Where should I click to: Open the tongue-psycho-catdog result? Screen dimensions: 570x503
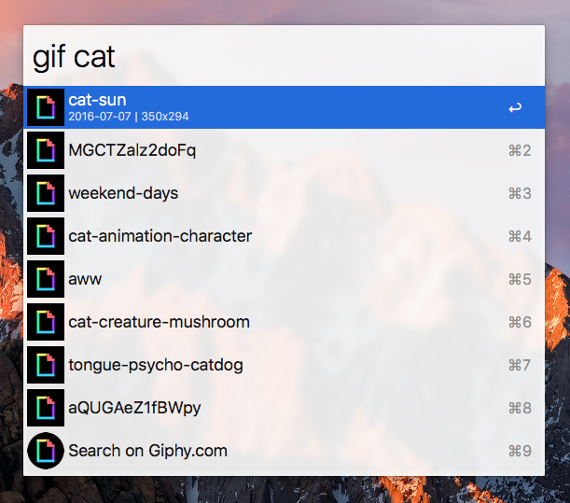pos(280,365)
